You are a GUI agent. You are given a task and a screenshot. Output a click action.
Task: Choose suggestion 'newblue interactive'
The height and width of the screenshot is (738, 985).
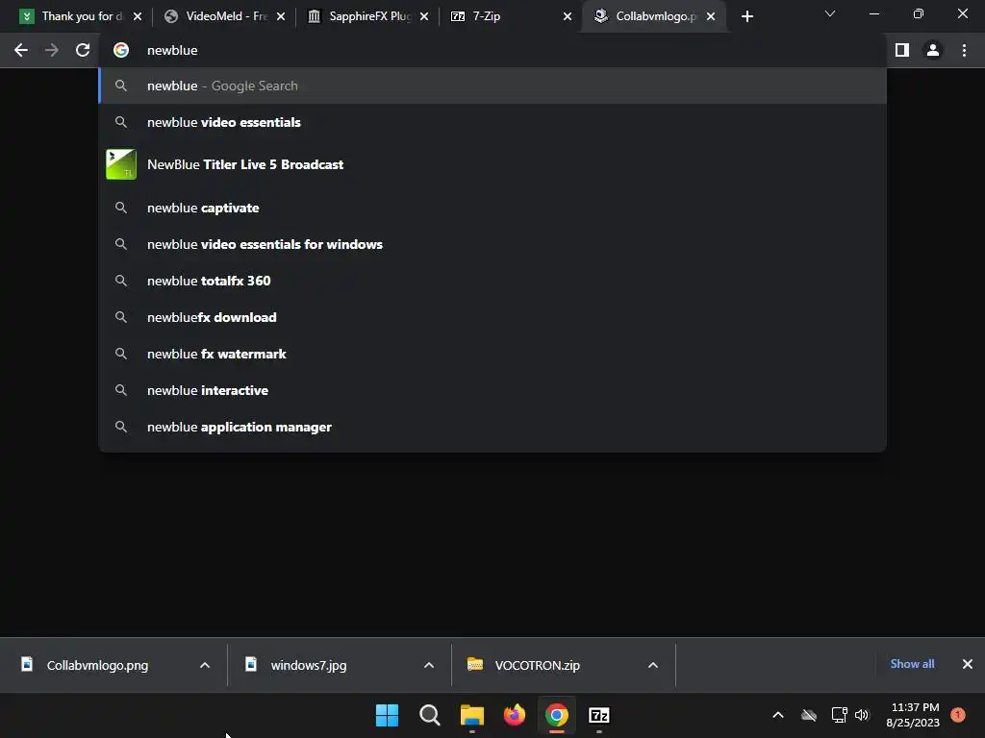[492, 390]
